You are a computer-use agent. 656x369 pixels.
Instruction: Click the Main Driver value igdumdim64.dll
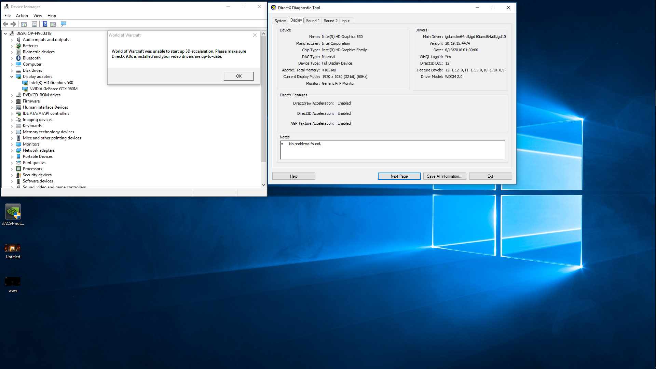pos(475,37)
